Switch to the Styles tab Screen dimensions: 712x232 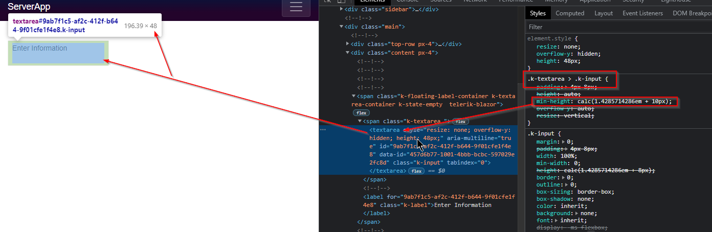pyautogui.click(x=538, y=13)
